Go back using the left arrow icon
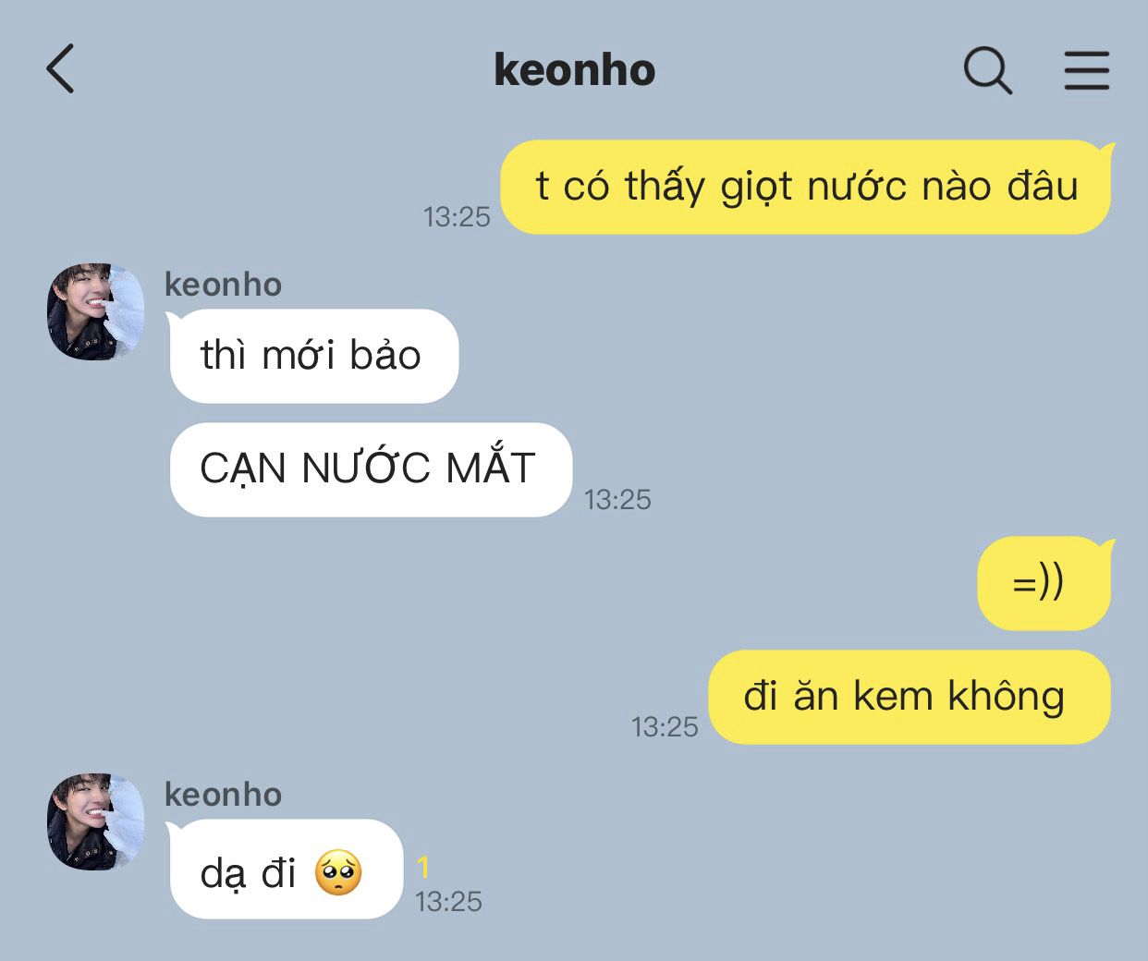 (x=60, y=69)
